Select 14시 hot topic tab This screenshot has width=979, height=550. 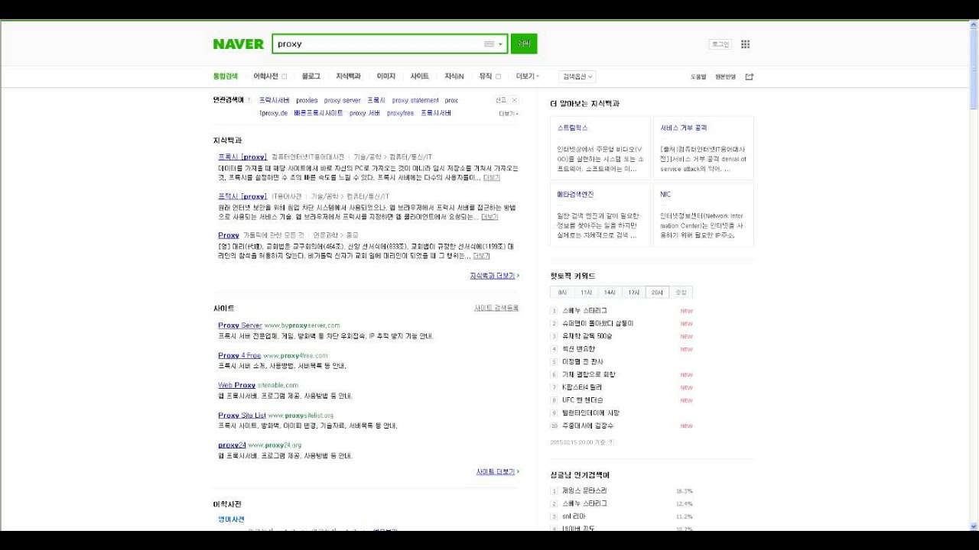[x=610, y=293]
